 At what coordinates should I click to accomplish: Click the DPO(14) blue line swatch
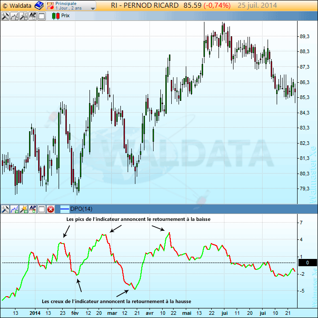[x=65, y=209]
